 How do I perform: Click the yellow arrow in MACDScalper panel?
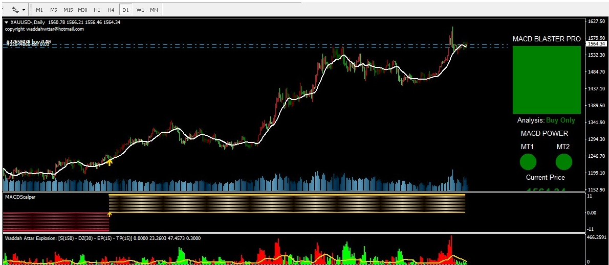point(110,214)
